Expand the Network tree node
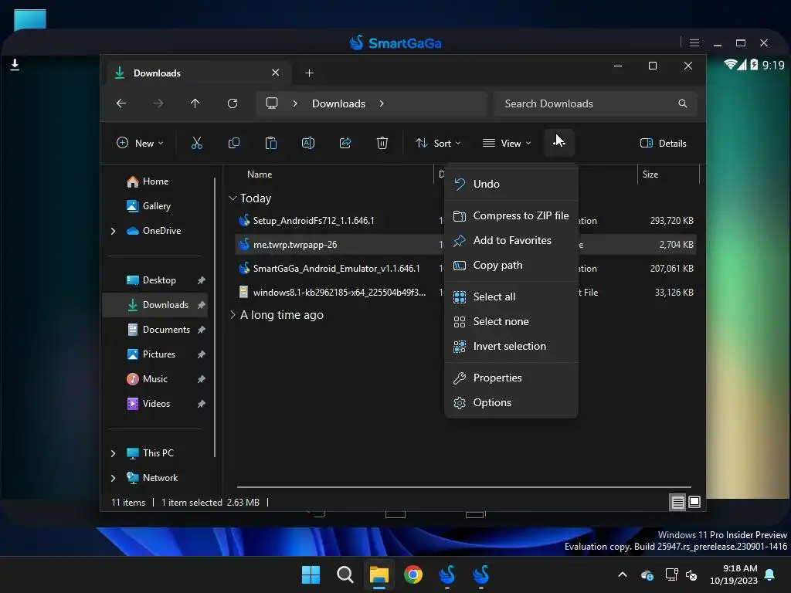The image size is (791, 593). [113, 478]
